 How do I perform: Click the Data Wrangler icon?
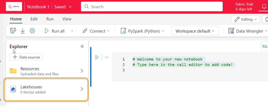(231, 31)
